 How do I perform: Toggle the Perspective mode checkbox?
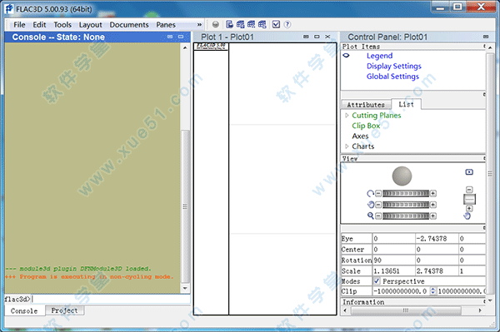click(377, 281)
